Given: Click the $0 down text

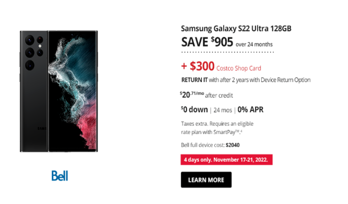Looking at the screenshot, I should [194, 110].
